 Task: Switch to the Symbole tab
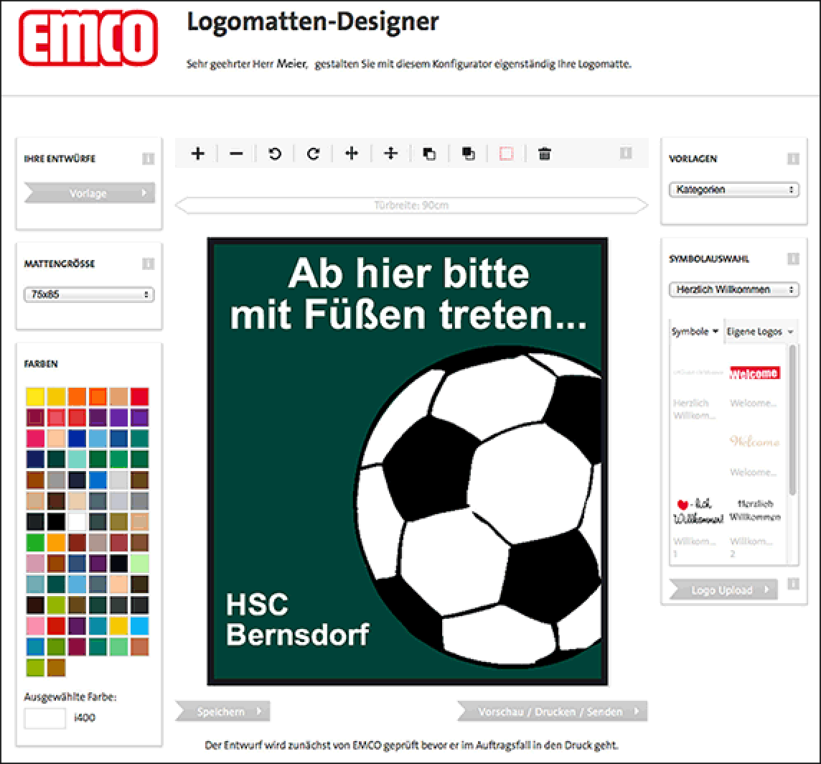click(695, 331)
